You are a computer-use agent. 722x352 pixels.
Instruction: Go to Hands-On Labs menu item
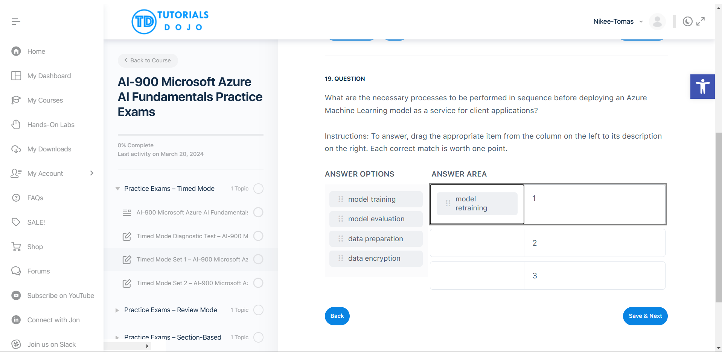coord(51,125)
